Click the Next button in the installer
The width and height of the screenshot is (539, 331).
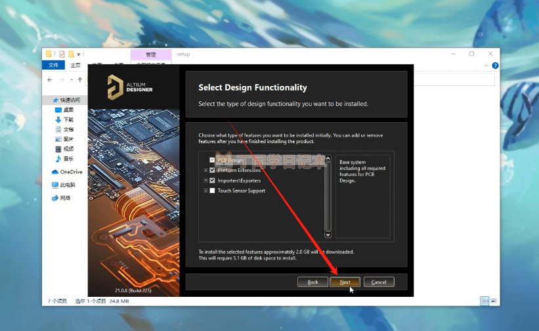[345, 282]
